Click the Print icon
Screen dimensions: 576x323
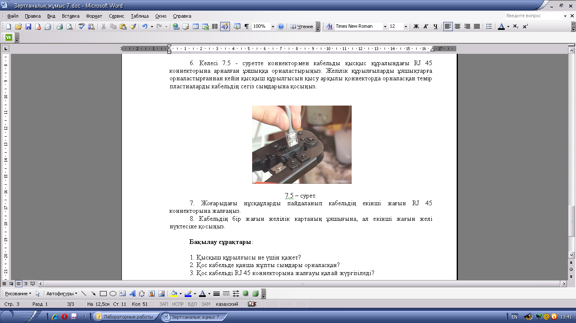click(59, 26)
